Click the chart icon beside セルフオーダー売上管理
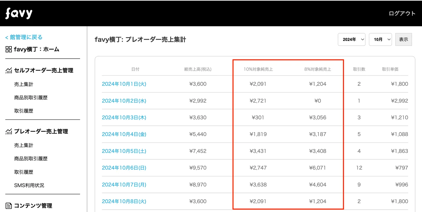This screenshot has width=422, height=212. point(9,70)
